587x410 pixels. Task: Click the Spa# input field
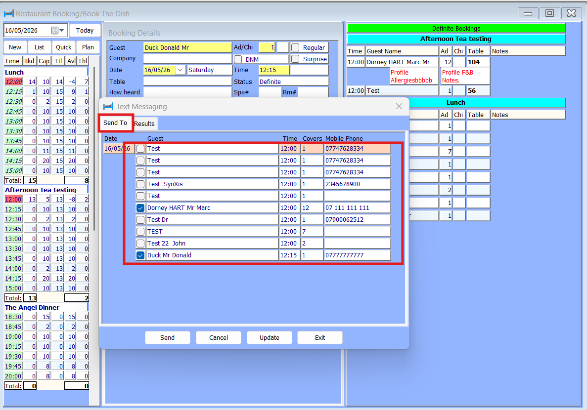click(x=270, y=92)
